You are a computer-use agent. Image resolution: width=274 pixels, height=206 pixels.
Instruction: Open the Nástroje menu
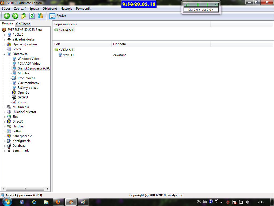coord(66,9)
